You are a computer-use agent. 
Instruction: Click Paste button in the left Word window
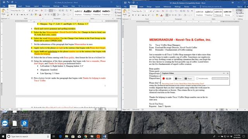pyautogui.click(x=3, y=12)
